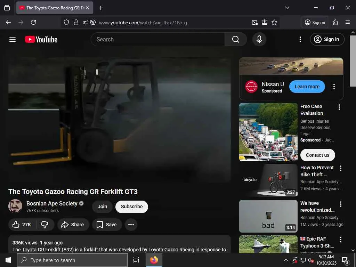This screenshot has width=356, height=267.
Task: Show hidden system tray icons
Action: tap(286, 260)
